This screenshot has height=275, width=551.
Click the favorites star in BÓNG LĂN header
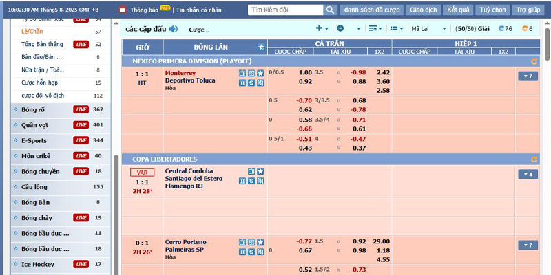(261, 47)
